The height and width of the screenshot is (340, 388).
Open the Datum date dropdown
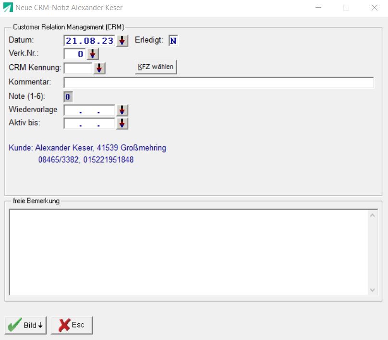tap(122, 41)
